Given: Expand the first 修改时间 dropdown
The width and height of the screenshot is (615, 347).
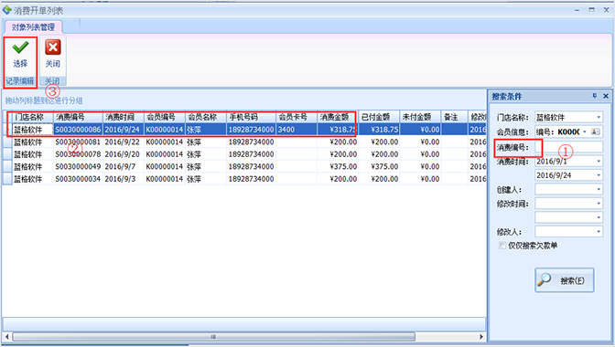Looking at the screenshot, I should [599, 204].
